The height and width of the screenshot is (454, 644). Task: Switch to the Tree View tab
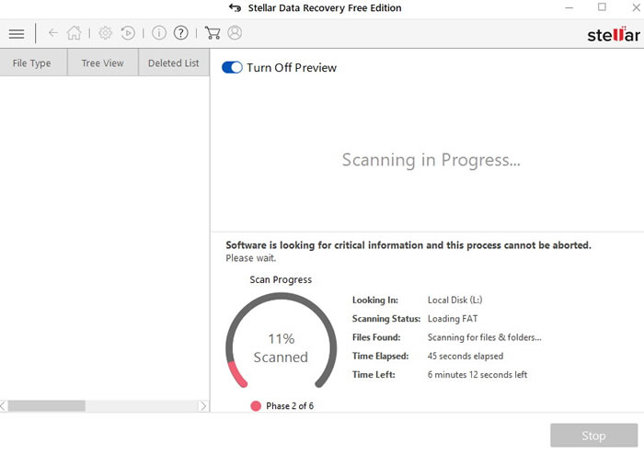point(102,63)
